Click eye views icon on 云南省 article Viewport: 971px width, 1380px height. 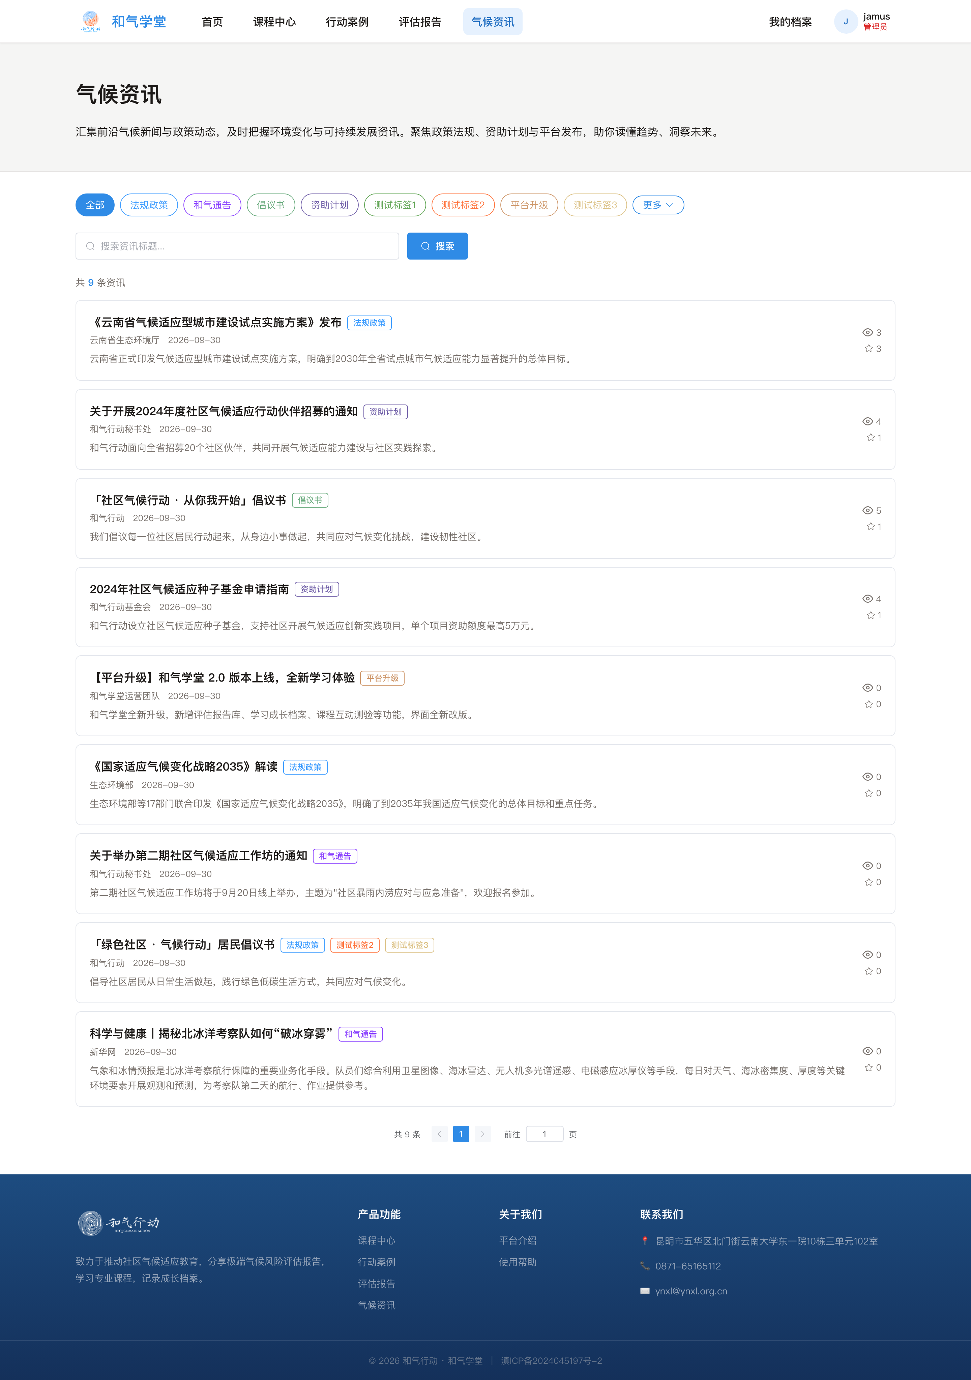(x=867, y=332)
